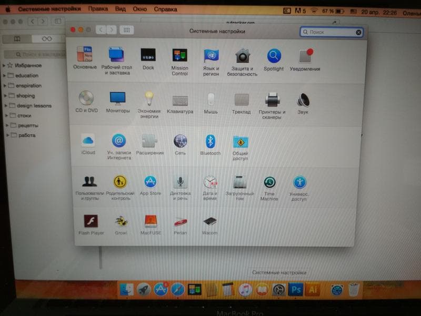Open CD и DVD preferences
Screen dimensions: 421x316
click(86, 101)
